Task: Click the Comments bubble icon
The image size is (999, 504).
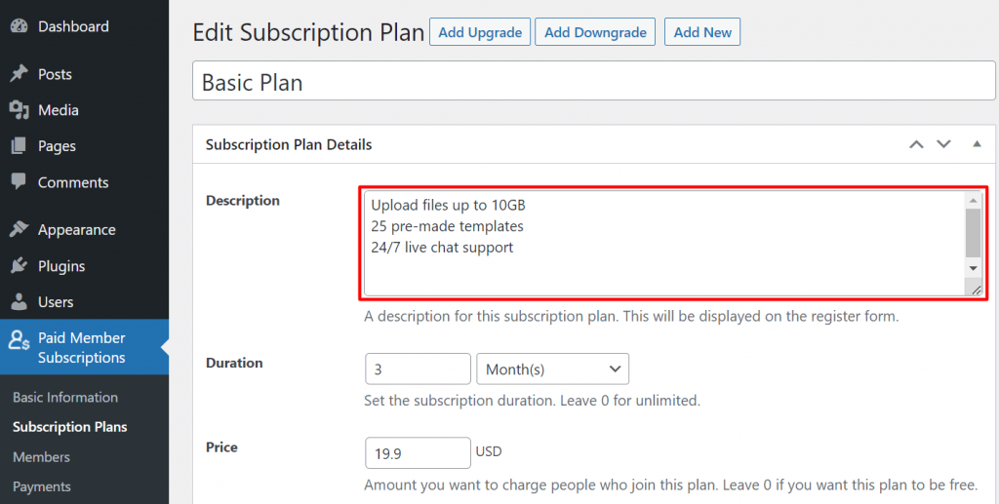Action: (x=19, y=182)
